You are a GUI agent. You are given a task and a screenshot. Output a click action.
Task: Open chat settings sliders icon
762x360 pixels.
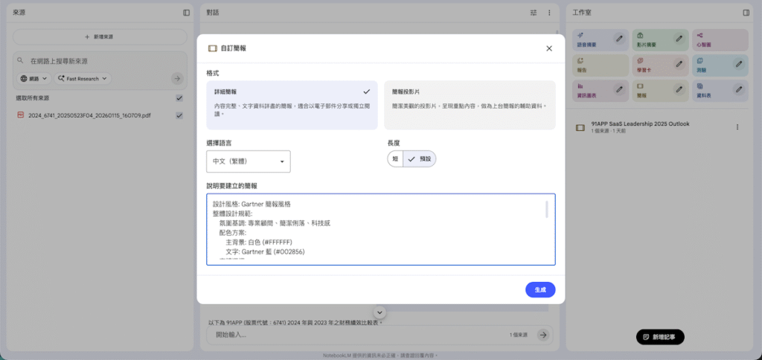[533, 13]
